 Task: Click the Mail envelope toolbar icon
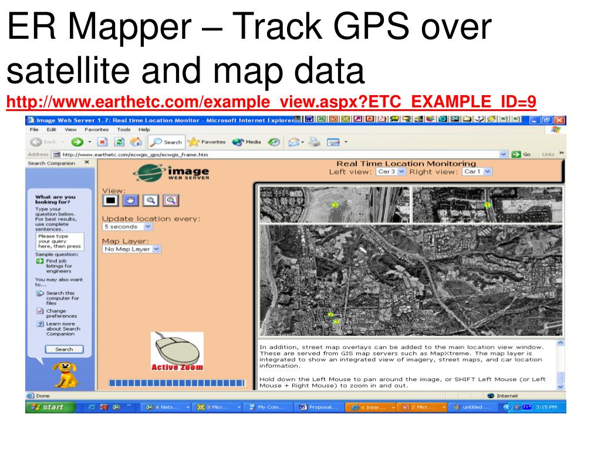coord(293,142)
